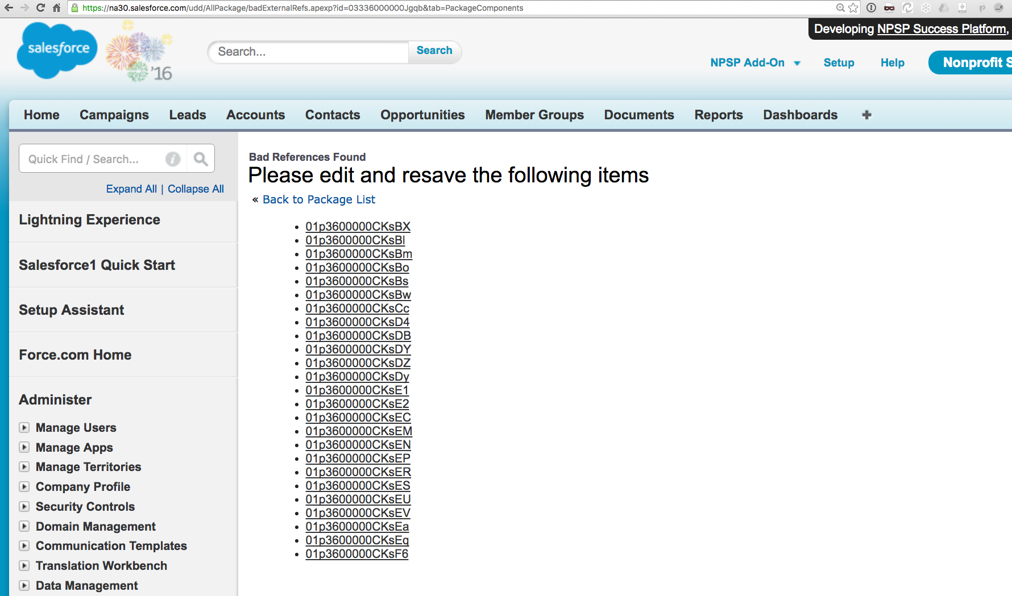Screen dimensions: 1012x596
Task: Click the browser forward arrow
Action: pos(24,8)
